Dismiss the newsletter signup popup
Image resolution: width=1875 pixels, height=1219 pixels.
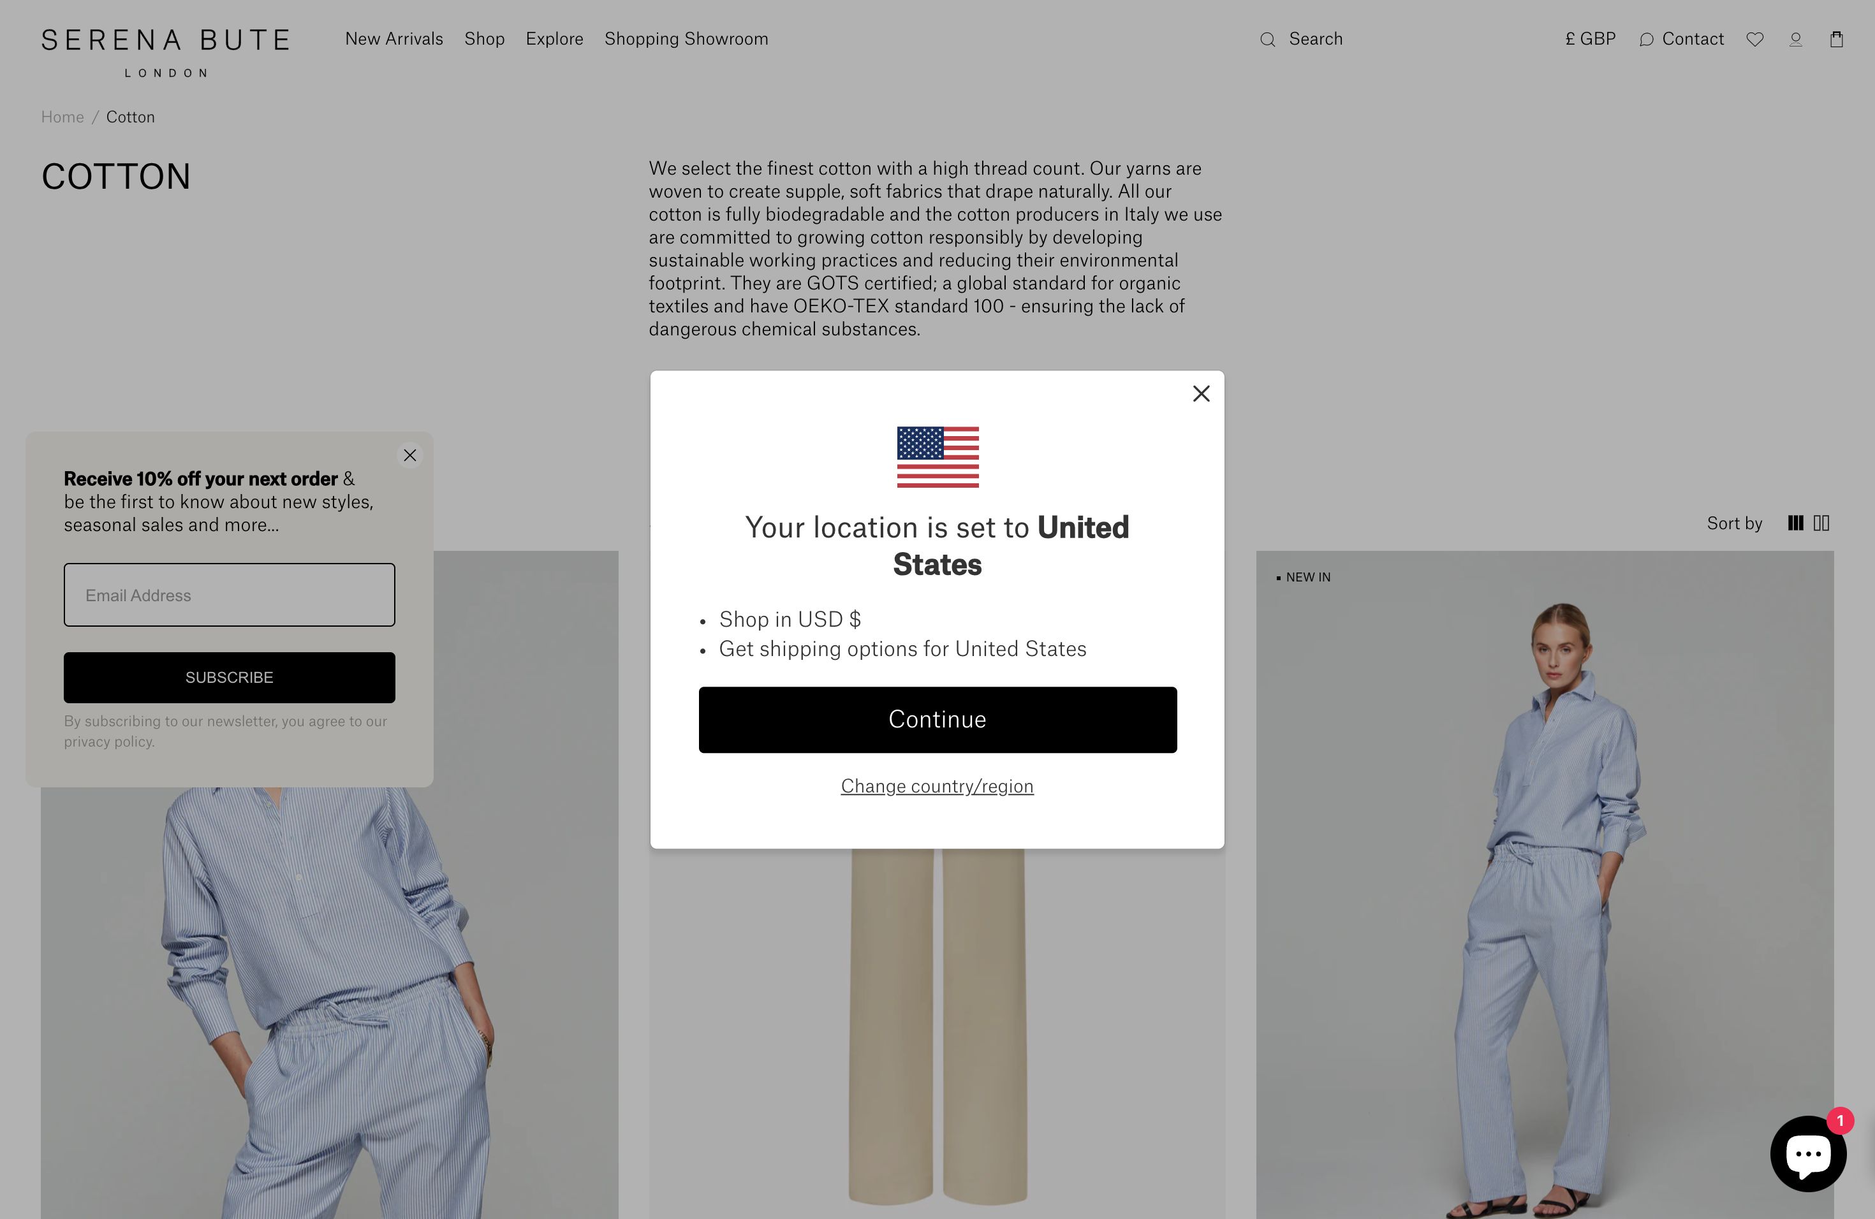pyautogui.click(x=409, y=455)
